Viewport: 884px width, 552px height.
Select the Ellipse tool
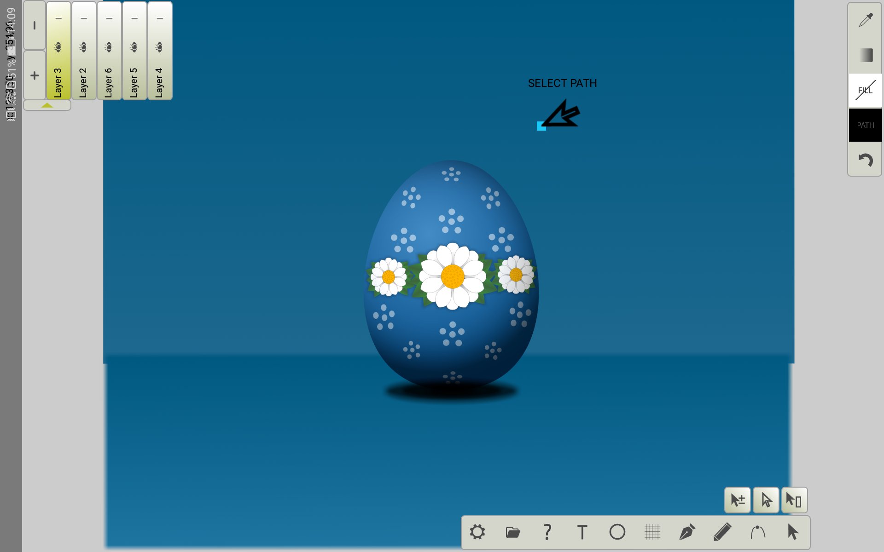[x=617, y=532]
